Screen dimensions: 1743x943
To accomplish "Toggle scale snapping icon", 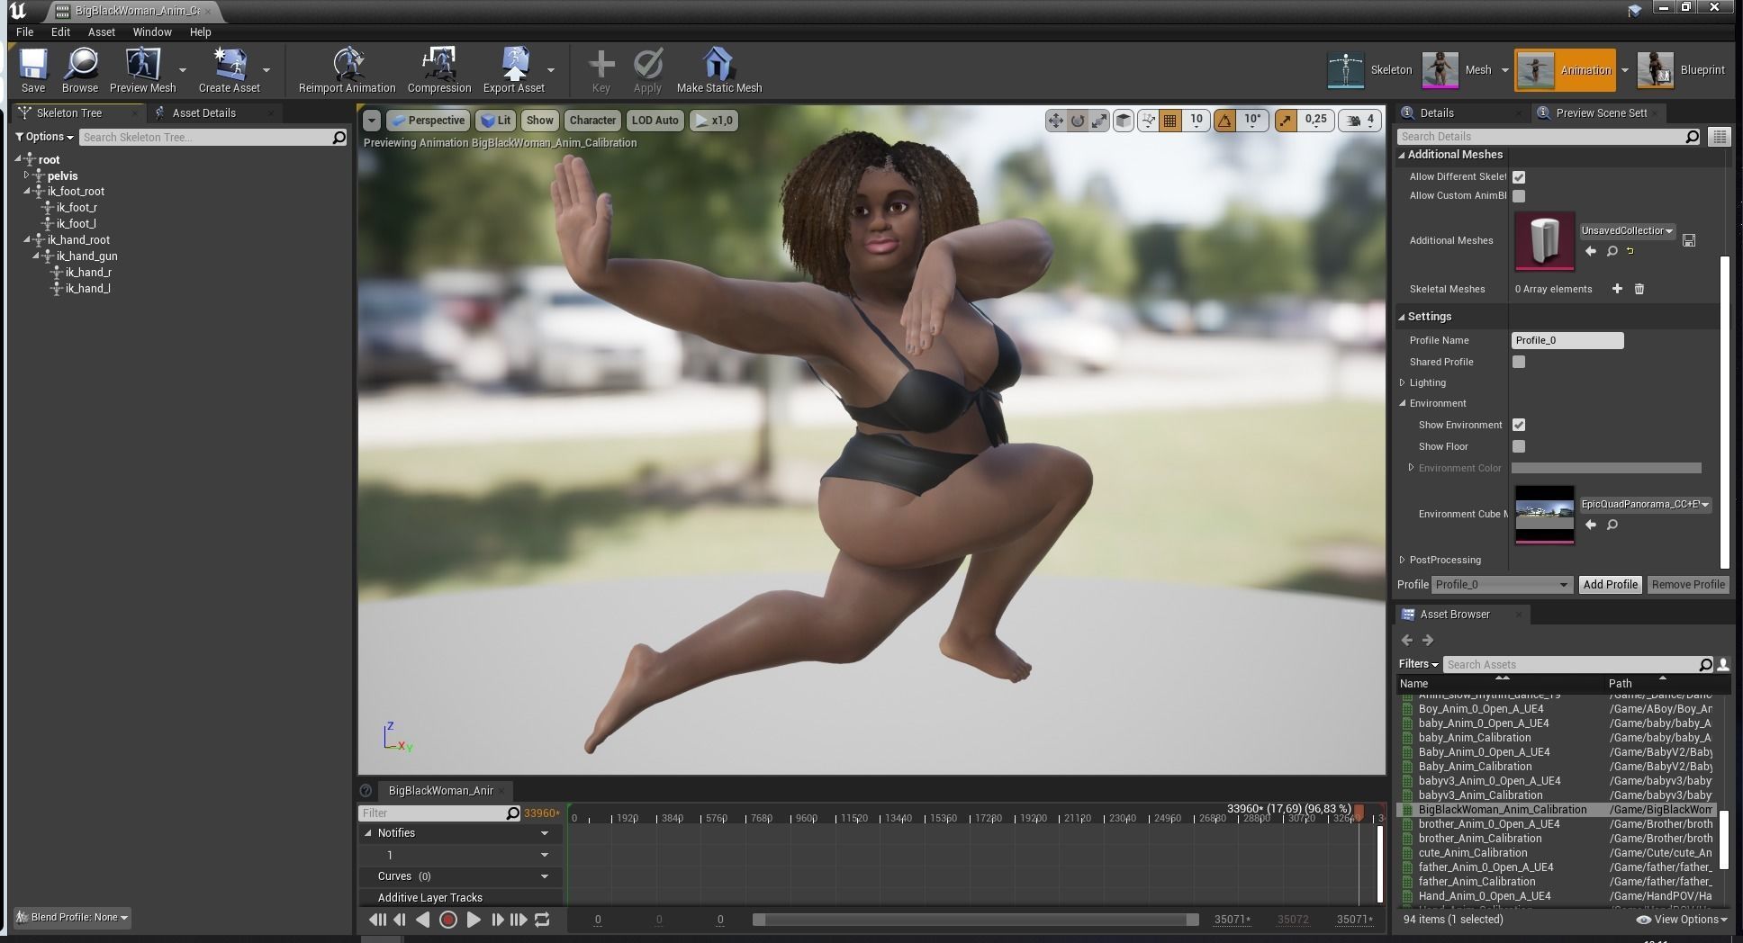I will (1286, 121).
